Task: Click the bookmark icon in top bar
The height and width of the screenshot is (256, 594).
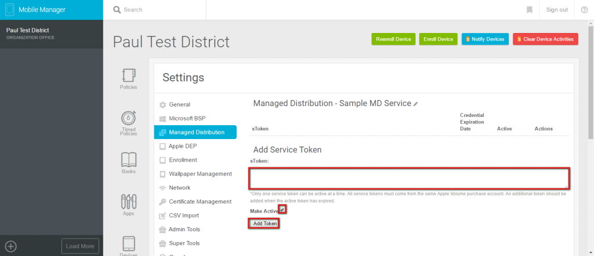Action: tap(529, 10)
